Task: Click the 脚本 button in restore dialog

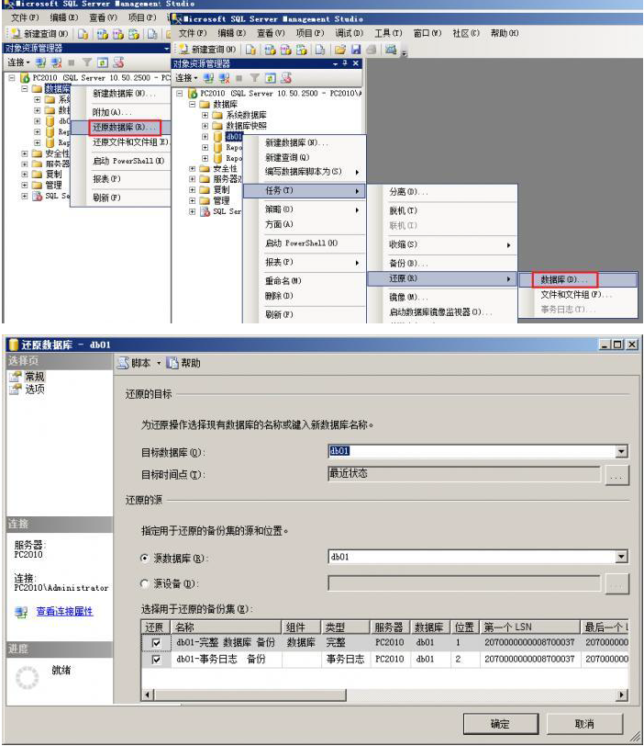Action: point(135,364)
